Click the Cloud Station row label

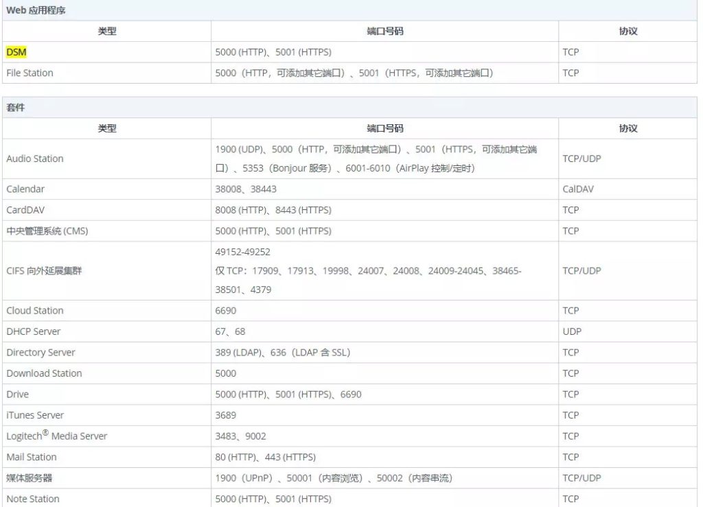pos(35,311)
